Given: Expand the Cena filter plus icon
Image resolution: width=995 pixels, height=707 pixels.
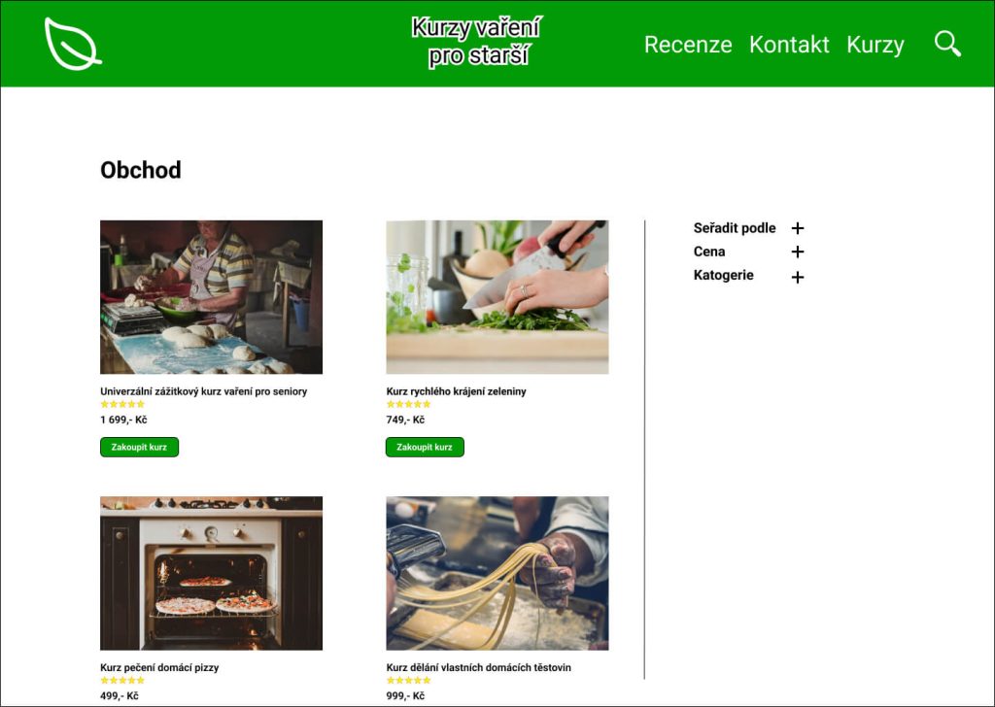Looking at the screenshot, I should point(798,252).
